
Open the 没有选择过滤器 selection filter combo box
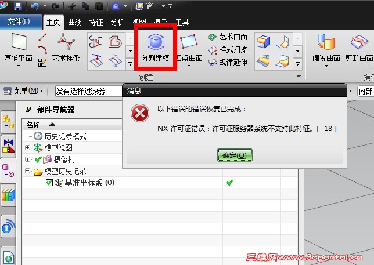pos(88,91)
